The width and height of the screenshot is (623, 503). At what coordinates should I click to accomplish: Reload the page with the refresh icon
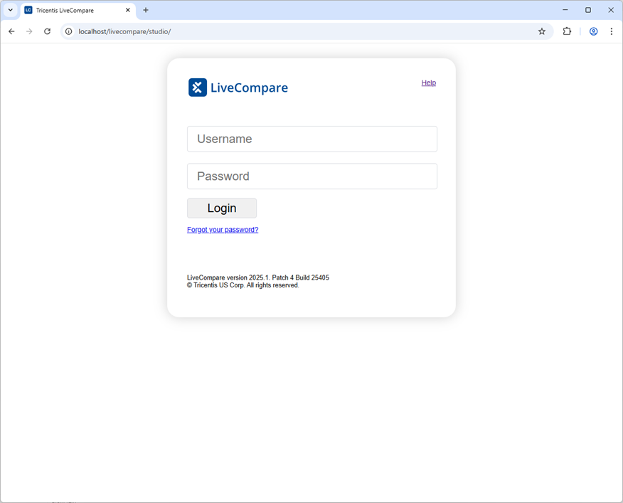(47, 31)
